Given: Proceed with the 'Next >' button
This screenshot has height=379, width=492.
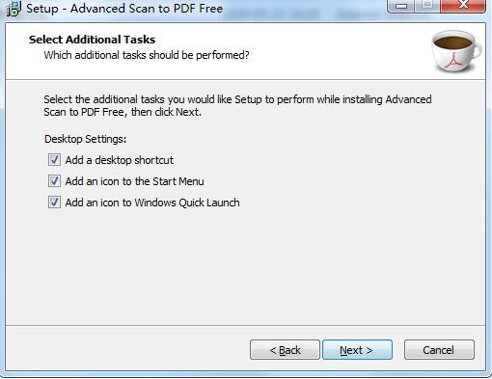Looking at the screenshot, I should [x=357, y=350].
